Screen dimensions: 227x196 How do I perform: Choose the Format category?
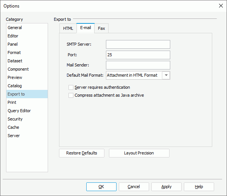tap(27, 52)
